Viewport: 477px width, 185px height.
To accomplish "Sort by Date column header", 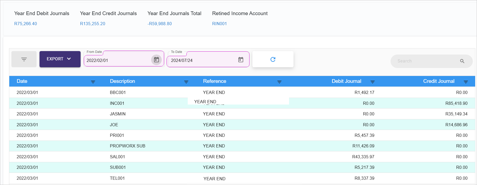I will coord(22,81).
